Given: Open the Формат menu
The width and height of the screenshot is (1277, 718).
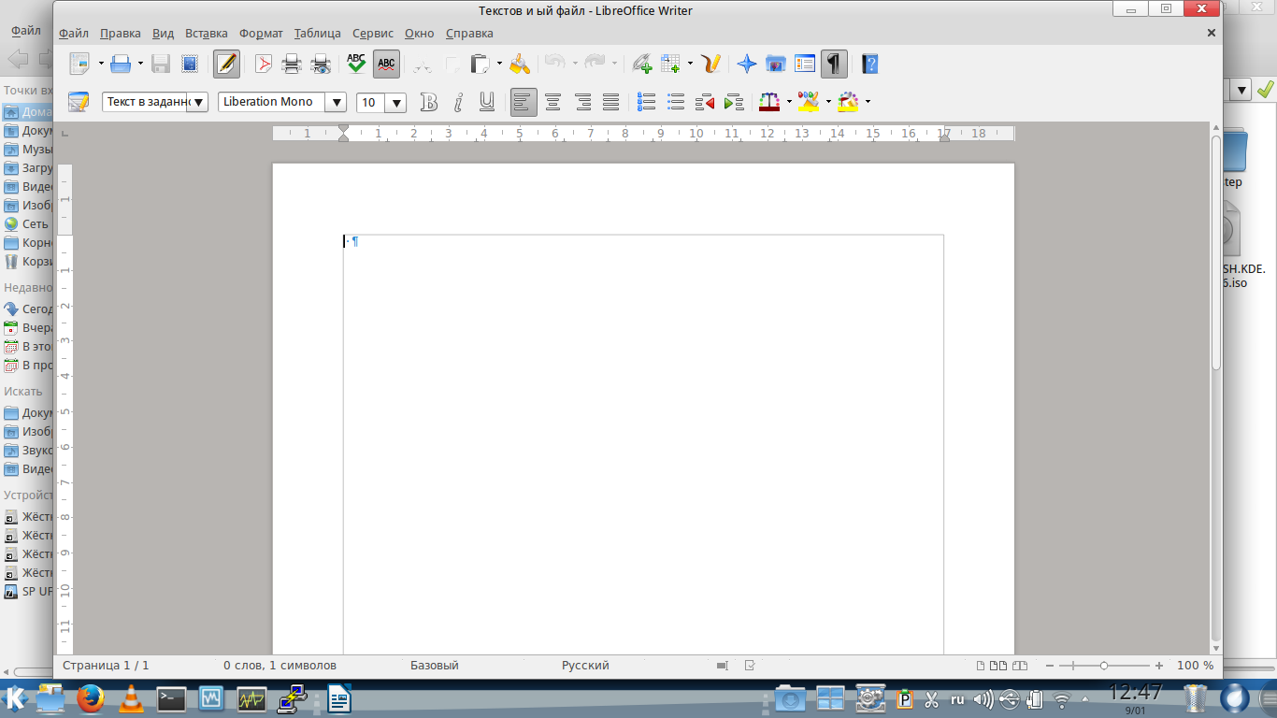Looking at the screenshot, I should click(x=261, y=33).
